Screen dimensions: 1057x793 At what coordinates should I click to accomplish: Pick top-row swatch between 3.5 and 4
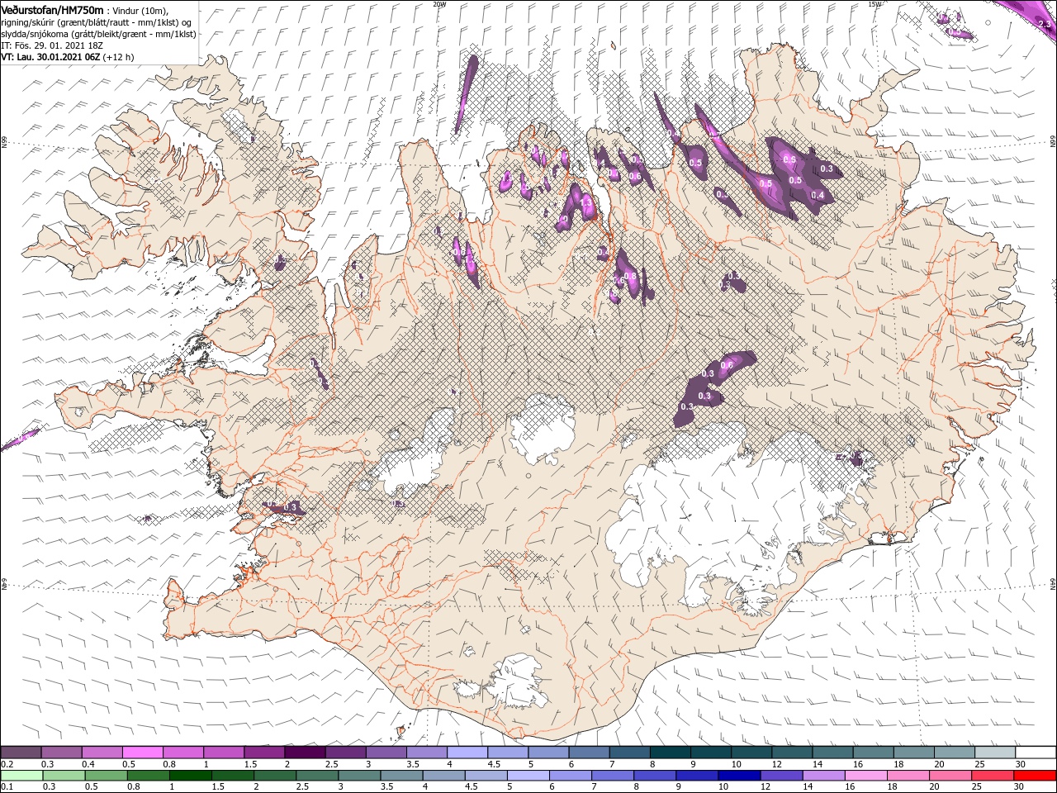coord(427,753)
